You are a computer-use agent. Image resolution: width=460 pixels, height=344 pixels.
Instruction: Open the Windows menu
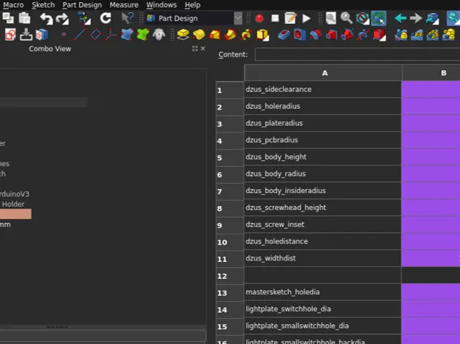click(x=161, y=5)
